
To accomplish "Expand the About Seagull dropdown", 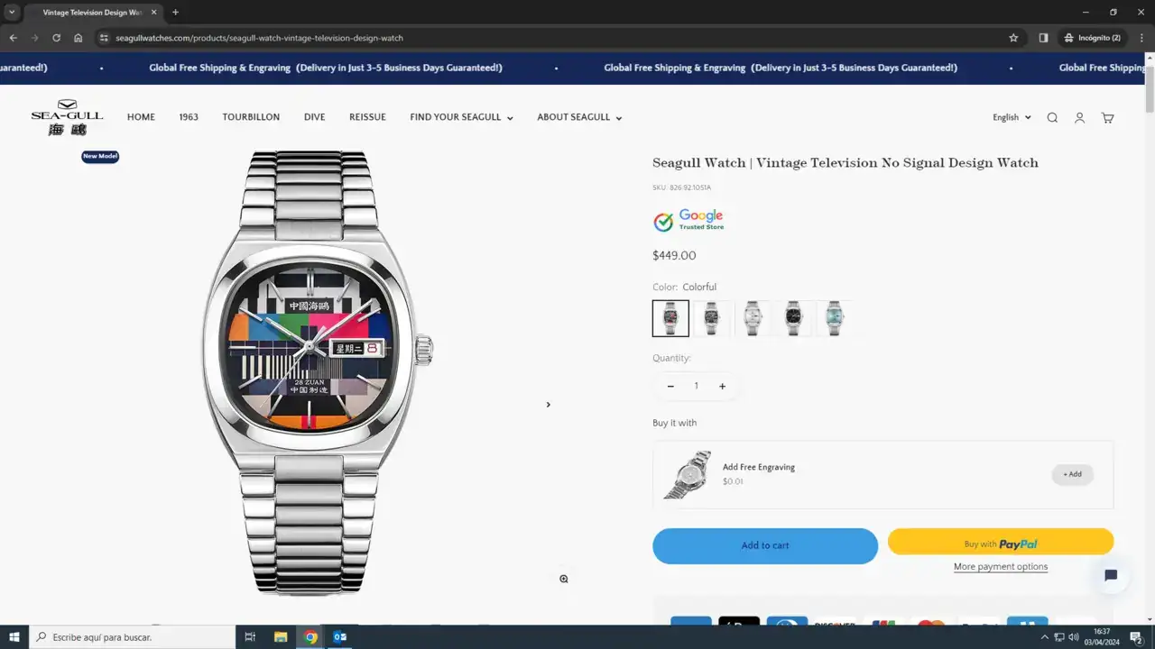I will tap(579, 117).
